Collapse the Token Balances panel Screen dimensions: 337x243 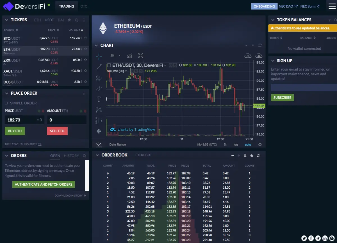273,20
